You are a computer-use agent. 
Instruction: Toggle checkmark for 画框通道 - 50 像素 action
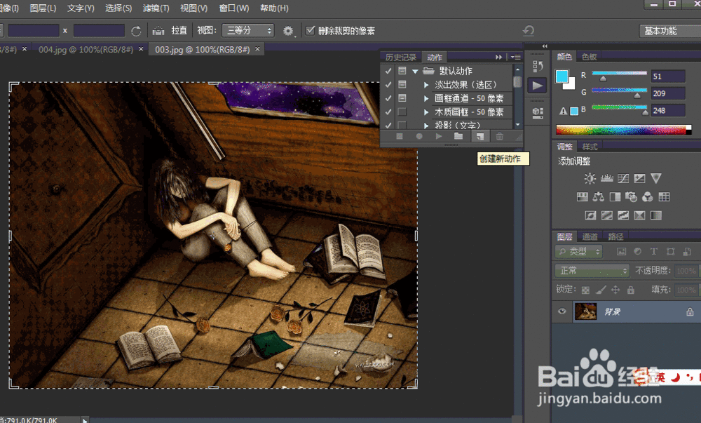tap(388, 98)
